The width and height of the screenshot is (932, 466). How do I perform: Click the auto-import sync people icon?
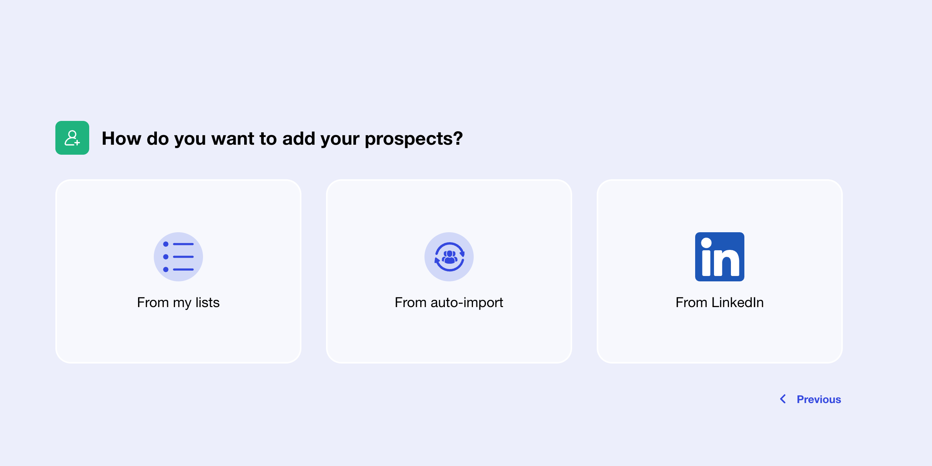(x=449, y=257)
